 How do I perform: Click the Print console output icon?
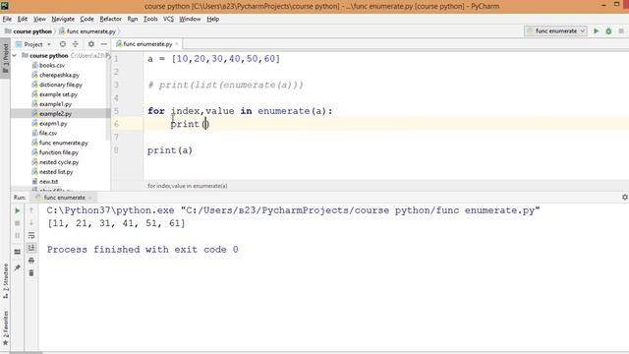point(31,261)
